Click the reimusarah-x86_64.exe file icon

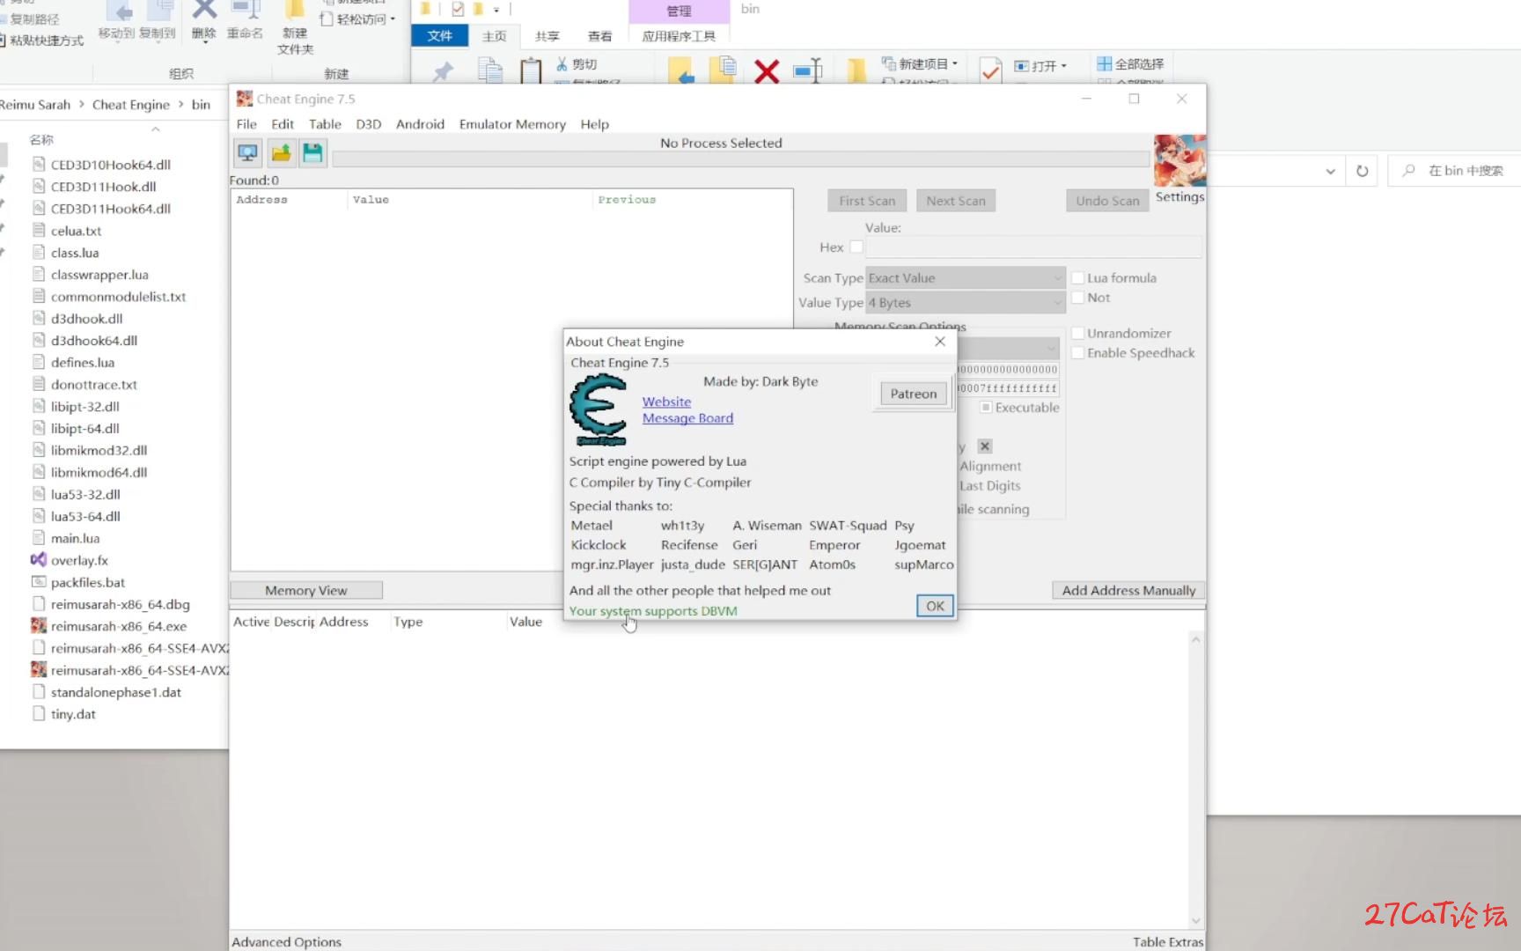coord(39,626)
